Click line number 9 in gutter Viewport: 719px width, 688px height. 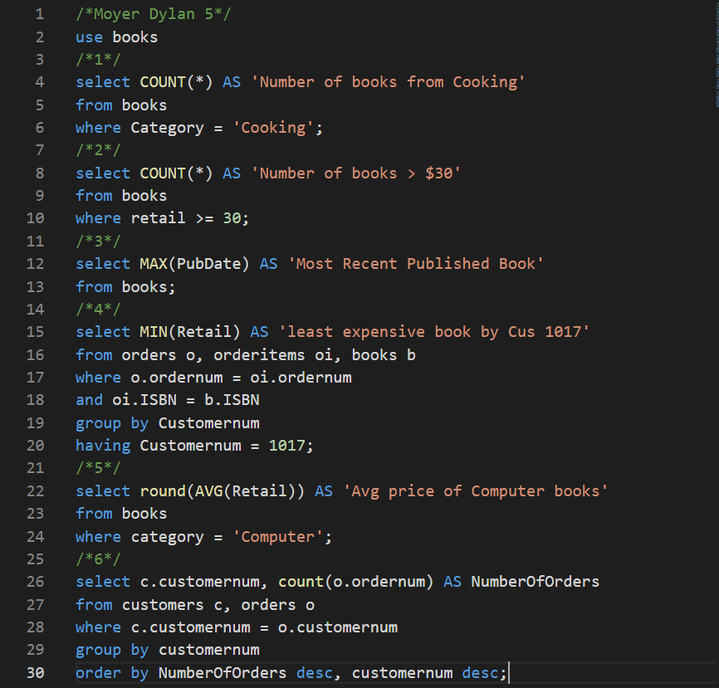(x=40, y=196)
